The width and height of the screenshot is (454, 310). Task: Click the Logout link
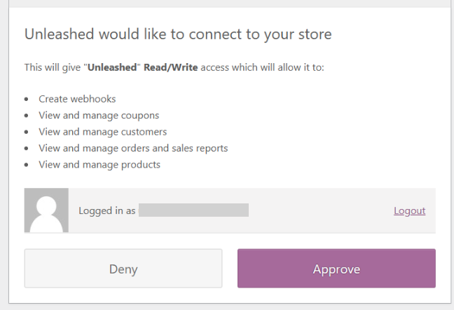click(x=409, y=210)
